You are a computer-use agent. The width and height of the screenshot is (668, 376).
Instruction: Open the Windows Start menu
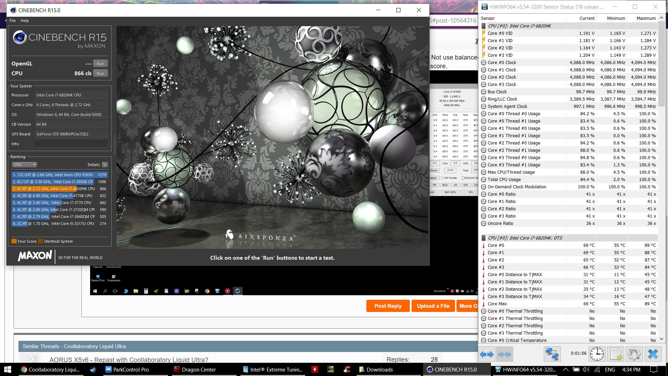[x=7, y=369]
